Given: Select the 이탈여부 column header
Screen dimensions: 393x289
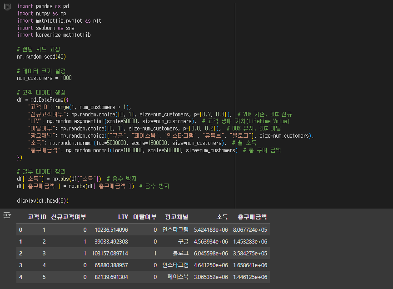Looking at the screenshot, I should (x=145, y=217).
